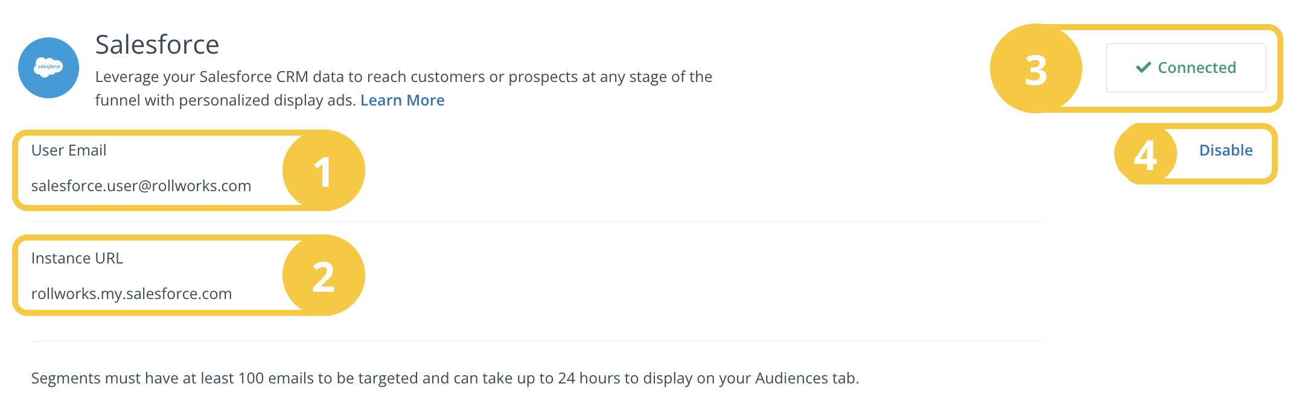The width and height of the screenshot is (1299, 416).
Task: Click the green checkmark beside Connected
Action: click(x=1143, y=68)
